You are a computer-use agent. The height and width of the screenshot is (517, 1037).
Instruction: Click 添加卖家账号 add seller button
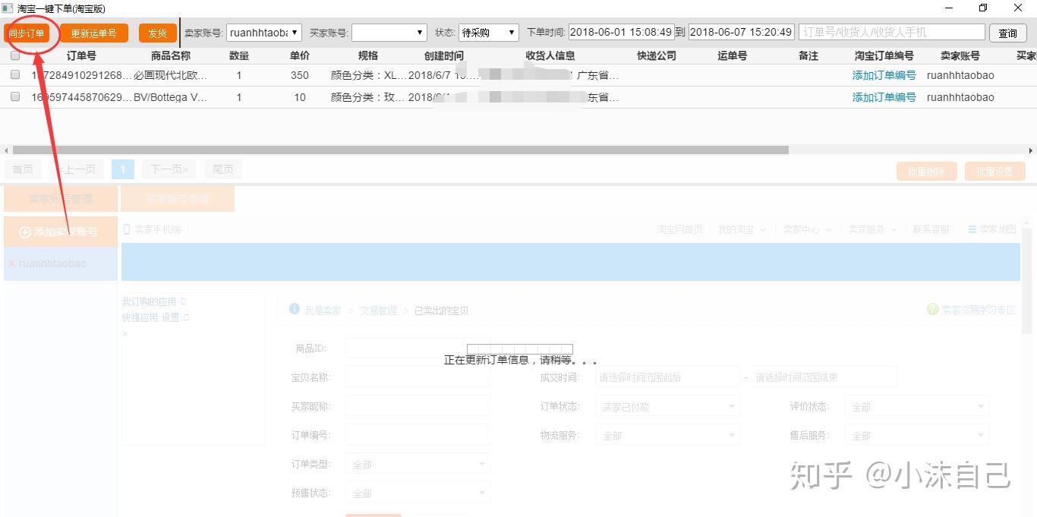click(x=61, y=232)
